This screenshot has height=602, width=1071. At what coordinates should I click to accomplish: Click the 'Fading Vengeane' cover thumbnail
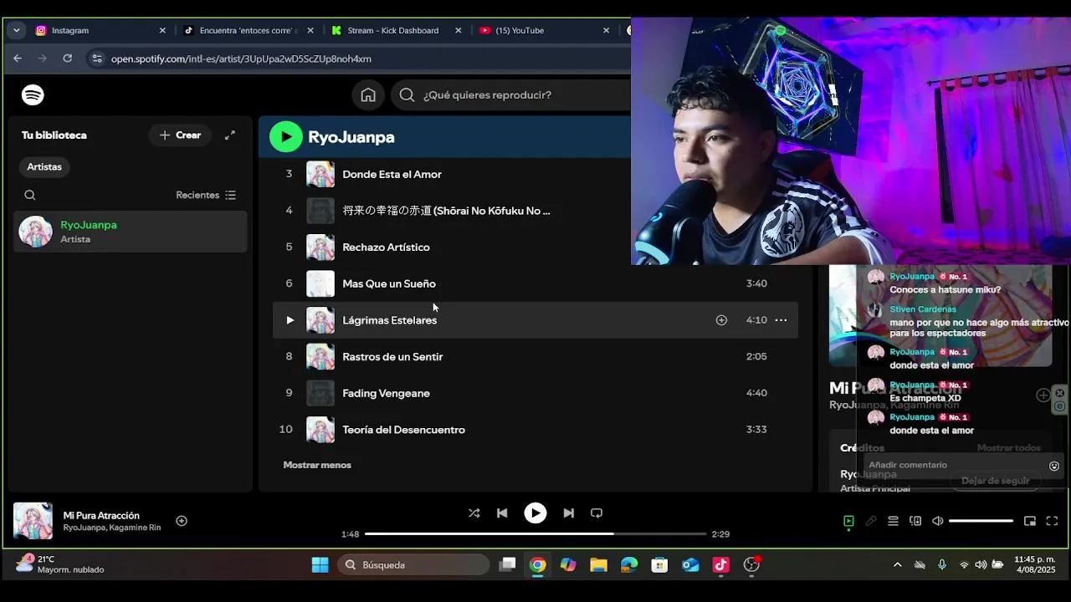[x=320, y=393]
